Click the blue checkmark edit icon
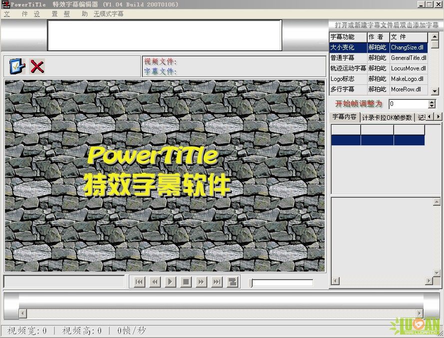The height and width of the screenshot is (338, 444). [x=17, y=66]
